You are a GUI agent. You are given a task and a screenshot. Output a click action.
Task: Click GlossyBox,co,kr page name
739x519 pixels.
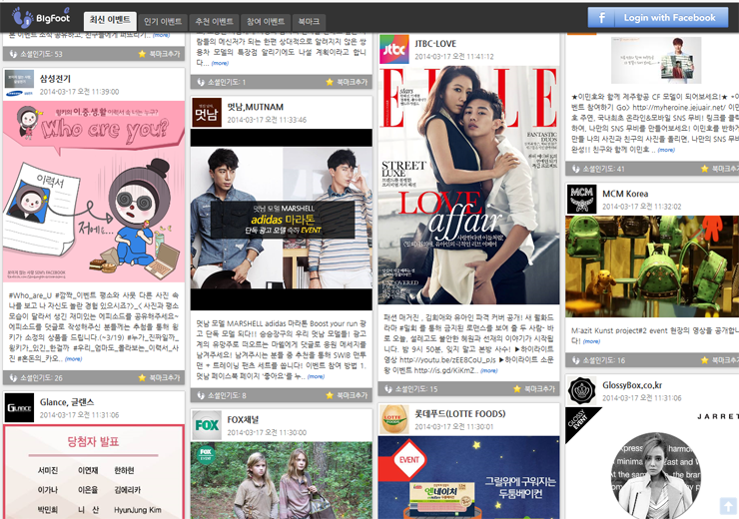point(632,385)
